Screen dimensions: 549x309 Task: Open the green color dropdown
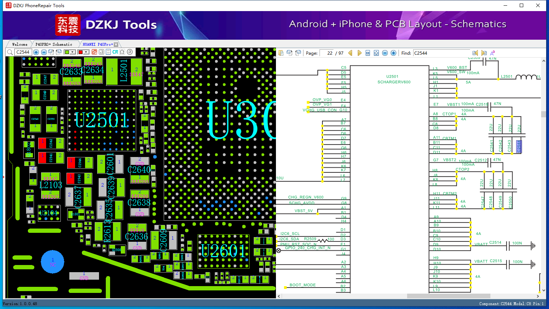tap(73, 52)
